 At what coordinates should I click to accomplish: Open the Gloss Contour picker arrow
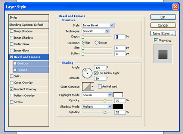pos(92,86)
